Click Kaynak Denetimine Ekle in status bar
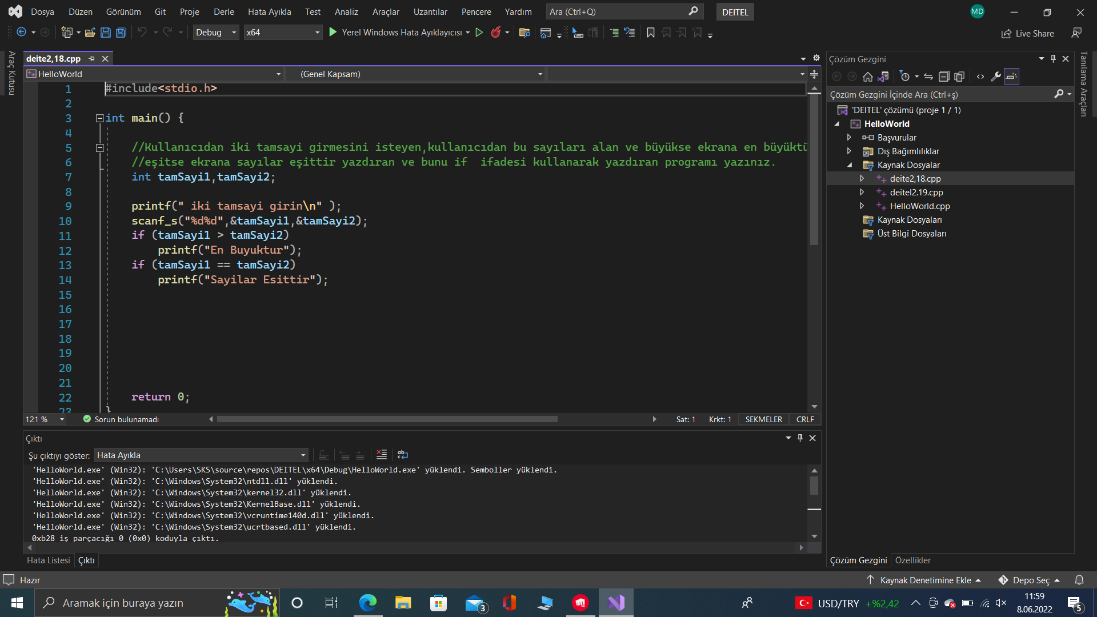 coord(924,580)
